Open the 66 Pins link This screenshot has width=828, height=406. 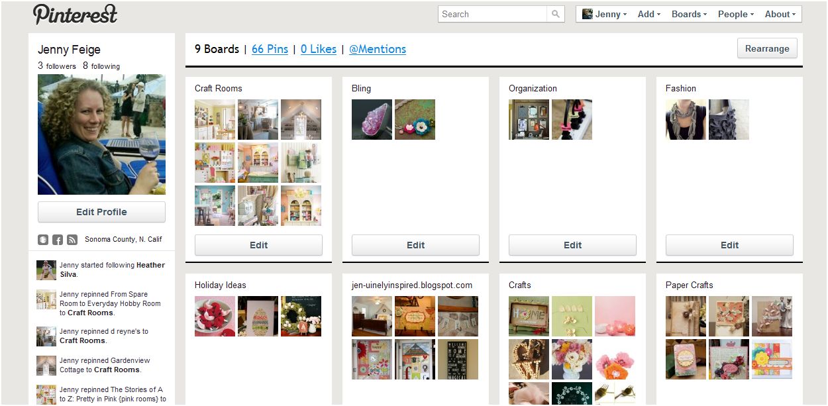tap(270, 49)
